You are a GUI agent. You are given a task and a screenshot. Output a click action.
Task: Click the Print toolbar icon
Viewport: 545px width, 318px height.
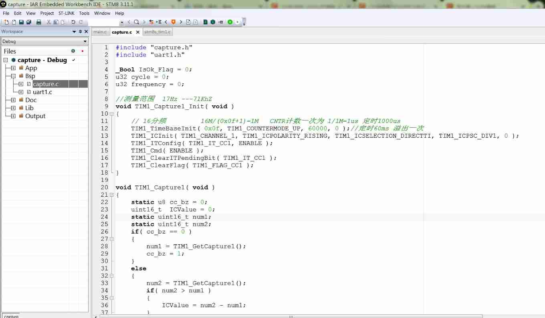point(39,22)
